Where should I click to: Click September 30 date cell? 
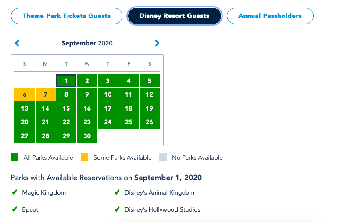point(87,136)
